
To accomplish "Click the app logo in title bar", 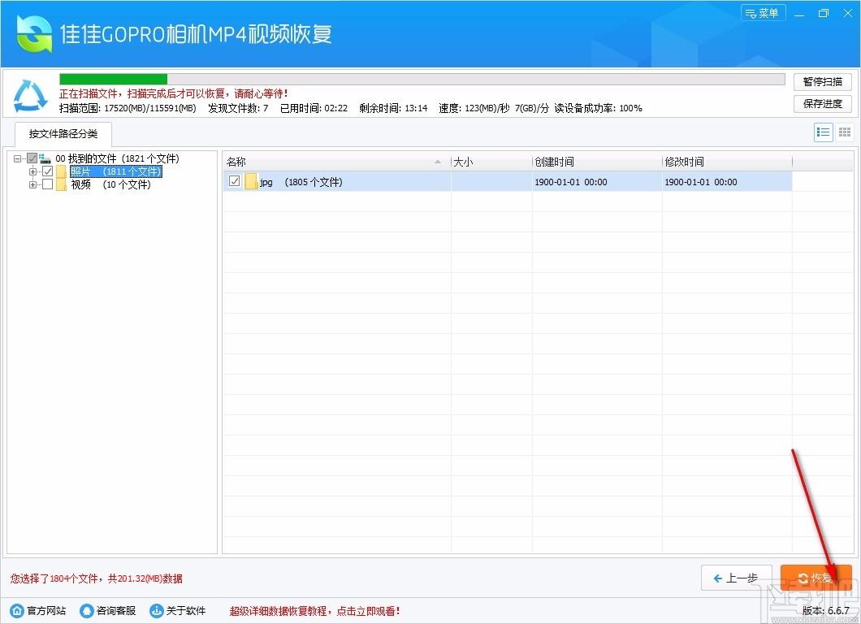I will coord(34,33).
